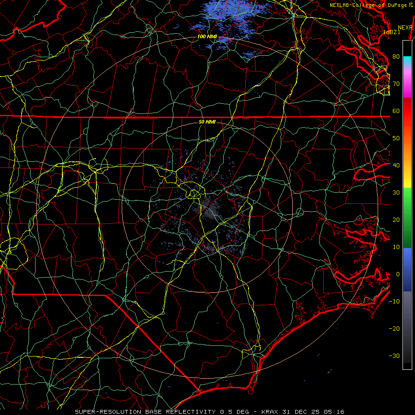Viewport: 415px width, 415px height.
Task: Click the 60 value on the dBZ scale
Action: (x=396, y=111)
